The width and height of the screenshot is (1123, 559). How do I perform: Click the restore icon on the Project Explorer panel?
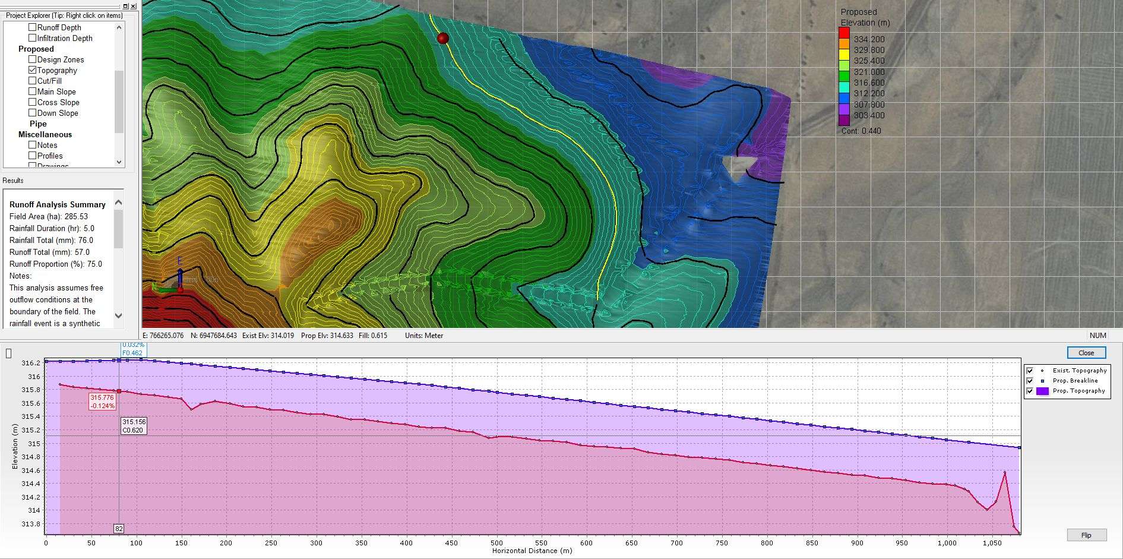[x=124, y=6]
